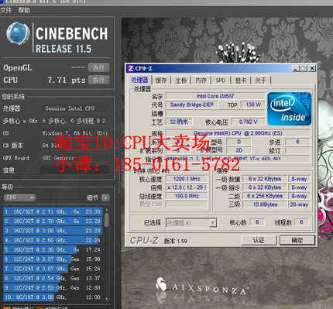Screen dimensions: 333x309
Task: Select ranking row 6 scoring 15.99
Action: pyautogui.click(x=53, y=259)
